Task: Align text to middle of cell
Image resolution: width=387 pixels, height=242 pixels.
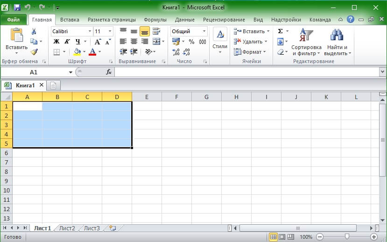Action: pos(134,31)
